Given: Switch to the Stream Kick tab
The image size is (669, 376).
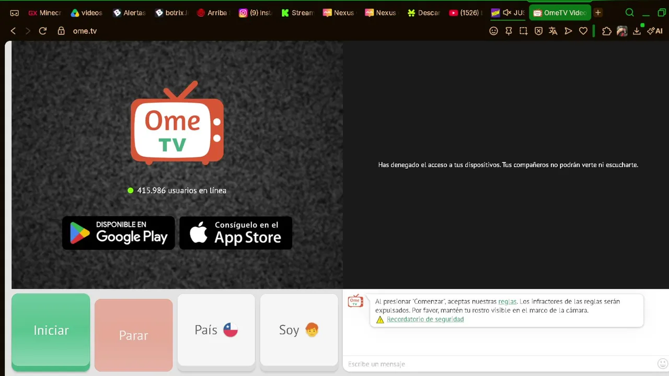Looking at the screenshot, I should [297, 13].
